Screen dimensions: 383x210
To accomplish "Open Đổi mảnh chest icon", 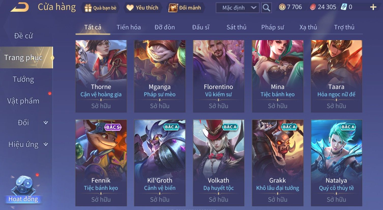I will tap(173, 8).
